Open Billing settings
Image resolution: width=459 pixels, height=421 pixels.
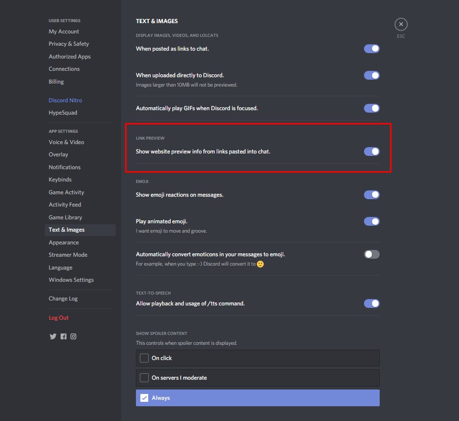coord(56,82)
